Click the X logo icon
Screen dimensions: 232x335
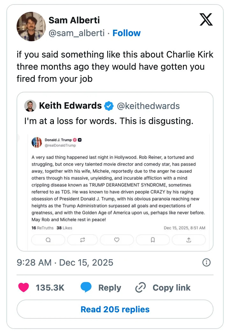(x=206, y=20)
